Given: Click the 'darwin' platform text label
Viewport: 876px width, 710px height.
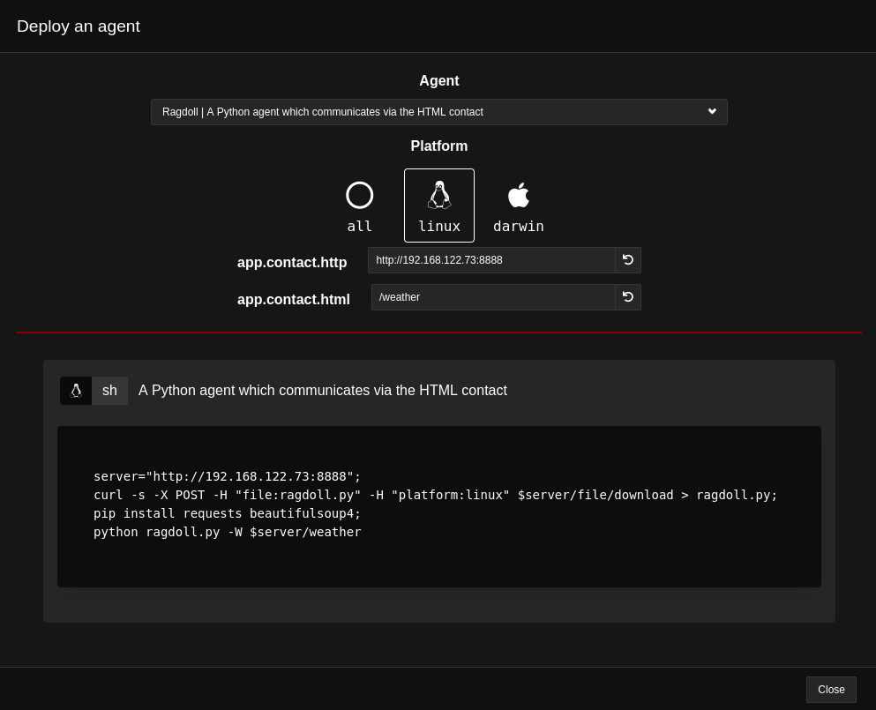Looking at the screenshot, I should [519, 227].
